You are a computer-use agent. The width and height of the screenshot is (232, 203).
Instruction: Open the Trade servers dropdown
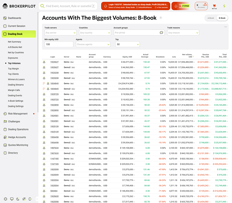click(x=60, y=33)
